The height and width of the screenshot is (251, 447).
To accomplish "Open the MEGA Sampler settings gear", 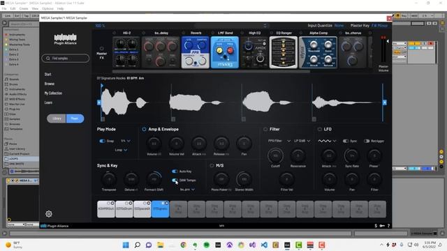I will coord(49,214).
